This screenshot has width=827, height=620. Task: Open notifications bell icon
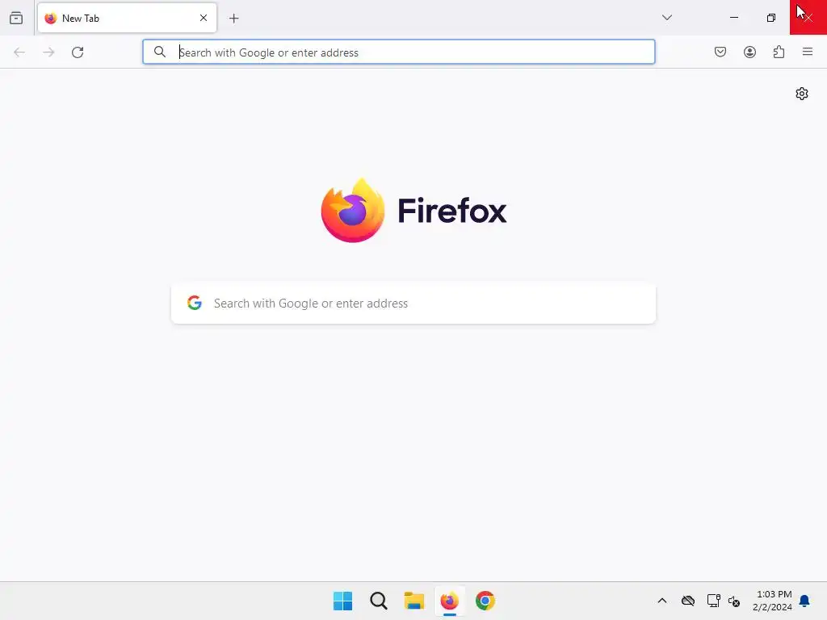[804, 601]
